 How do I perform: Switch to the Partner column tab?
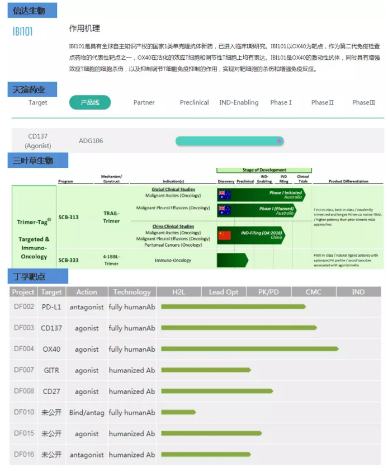click(144, 102)
